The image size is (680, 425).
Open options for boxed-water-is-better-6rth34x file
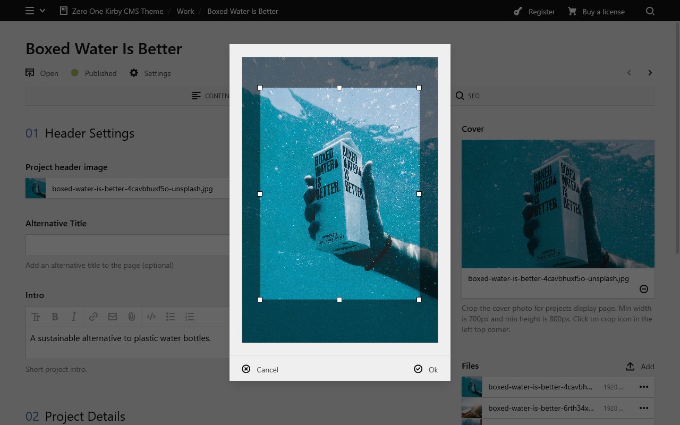(644, 408)
